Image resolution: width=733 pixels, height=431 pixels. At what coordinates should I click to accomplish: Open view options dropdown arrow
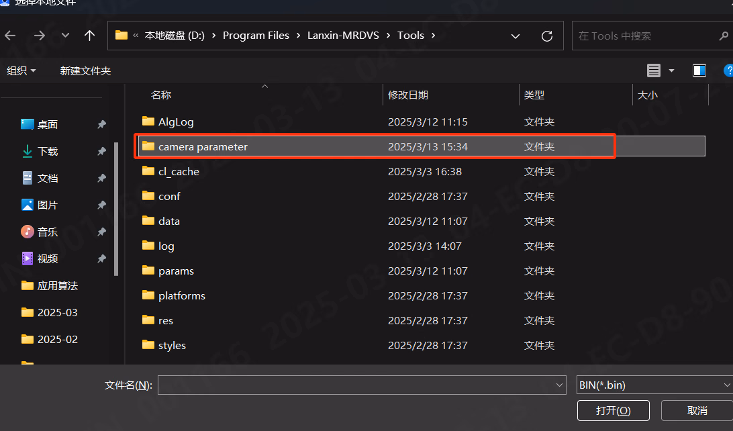coord(671,70)
